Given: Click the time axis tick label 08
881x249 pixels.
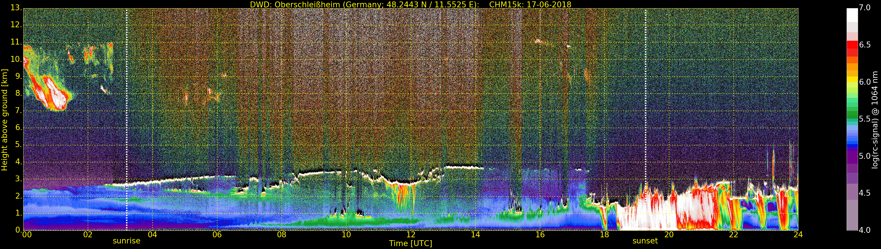Looking at the screenshot, I should point(281,235).
